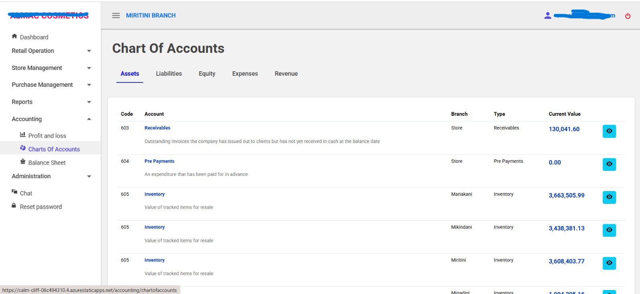This screenshot has width=640, height=294.
Task: Collapse the Accounting menu section
Action: 89,119
